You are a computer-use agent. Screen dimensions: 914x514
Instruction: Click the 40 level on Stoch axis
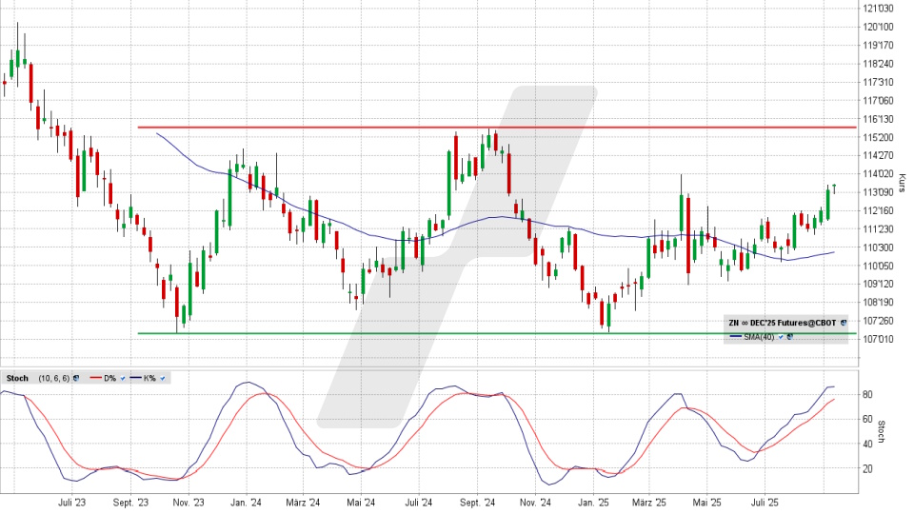pyautogui.click(x=867, y=445)
